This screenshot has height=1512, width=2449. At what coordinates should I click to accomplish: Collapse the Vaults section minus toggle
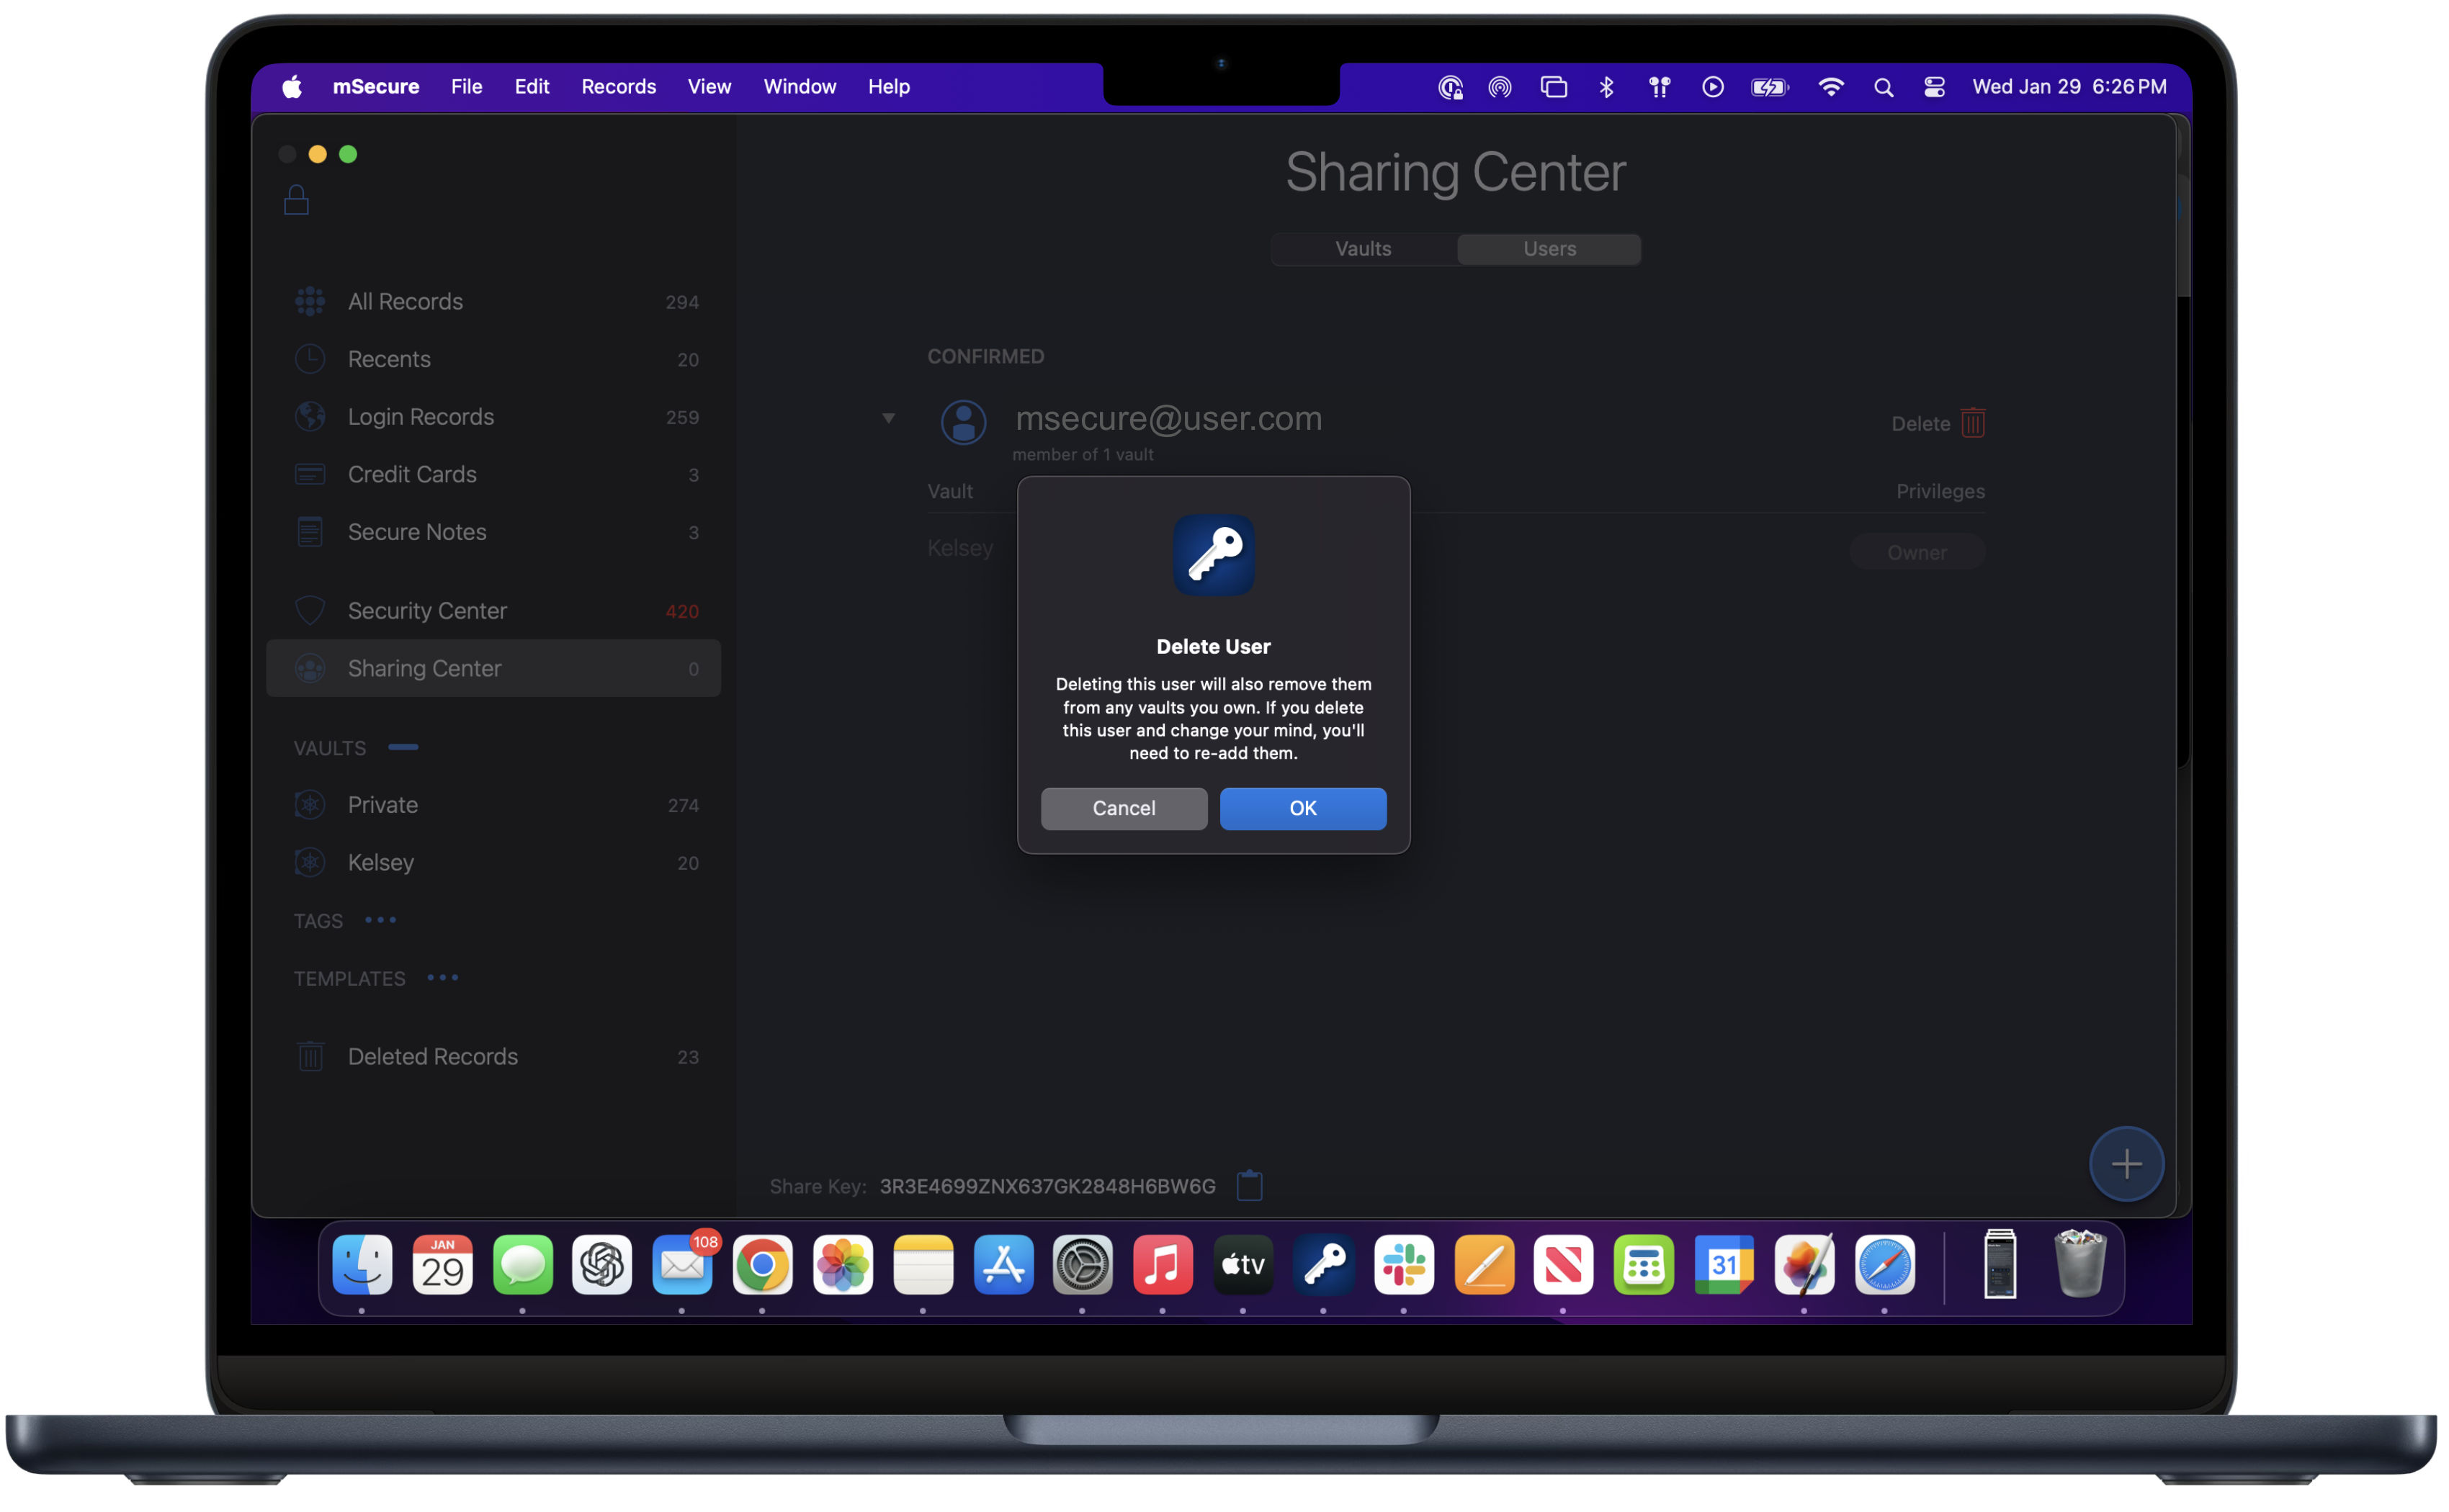403,747
